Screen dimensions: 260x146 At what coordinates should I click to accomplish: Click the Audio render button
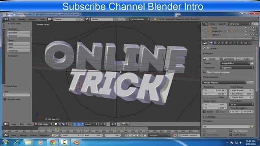(x=245, y=59)
